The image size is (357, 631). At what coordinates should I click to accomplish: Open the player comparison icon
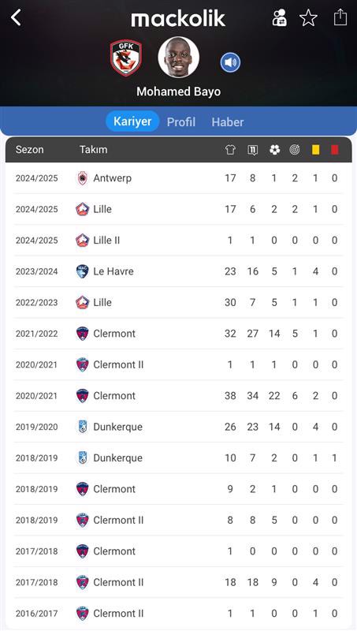click(279, 17)
